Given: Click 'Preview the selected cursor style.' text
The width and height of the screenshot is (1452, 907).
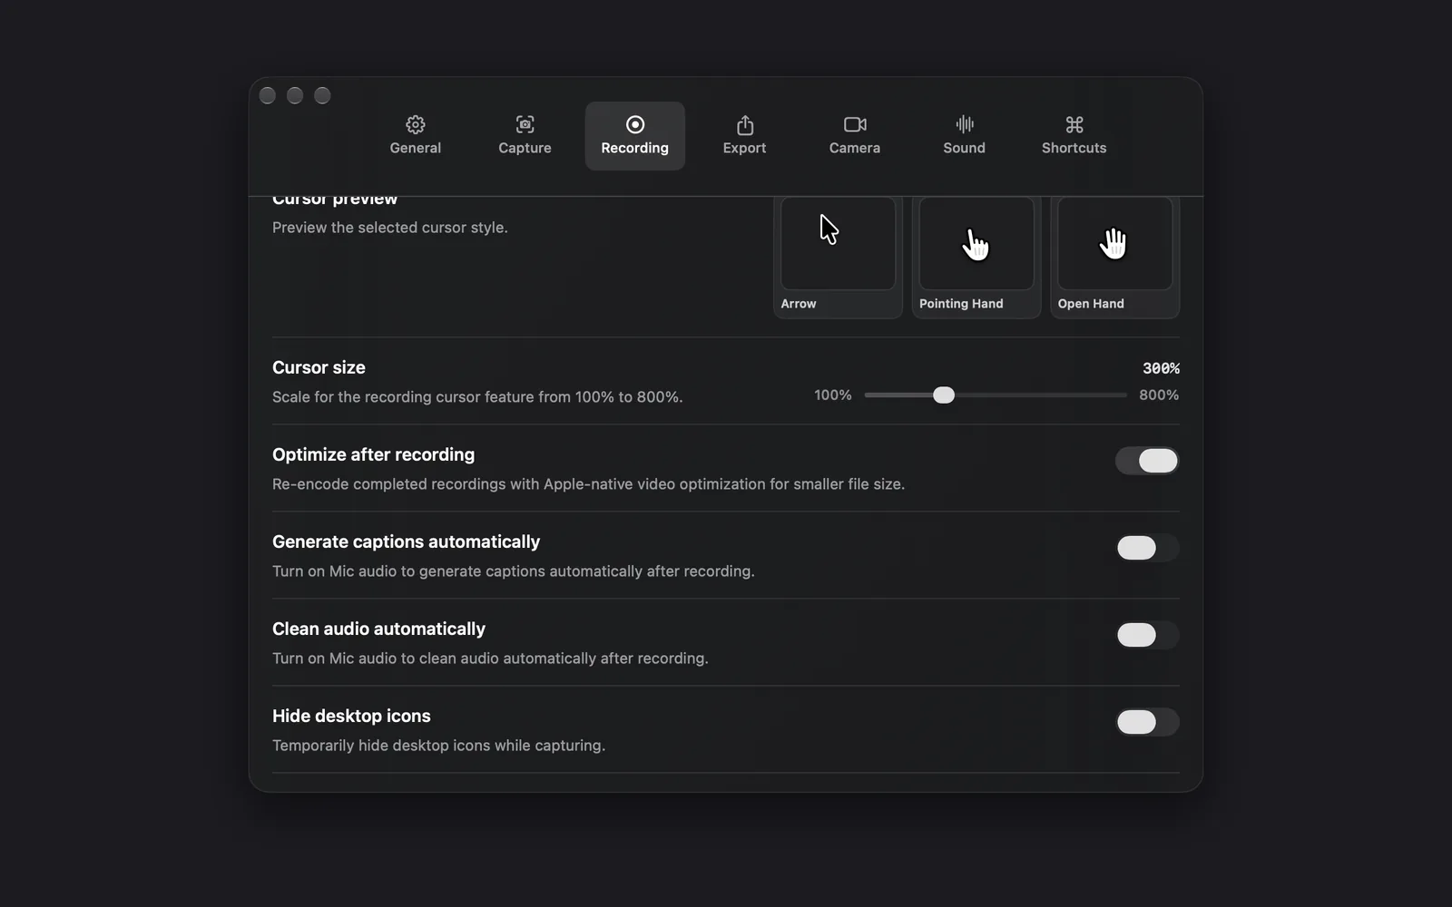Looking at the screenshot, I should 390,228.
